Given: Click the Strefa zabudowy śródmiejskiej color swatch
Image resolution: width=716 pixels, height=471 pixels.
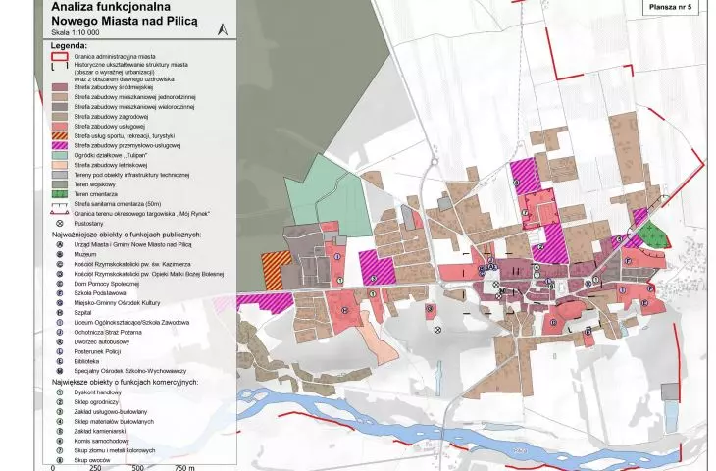Looking at the screenshot, I should click(x=60, y=87).
